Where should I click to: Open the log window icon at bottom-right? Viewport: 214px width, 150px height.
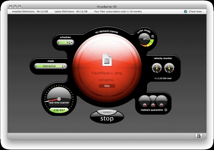[x=199, y=136]
